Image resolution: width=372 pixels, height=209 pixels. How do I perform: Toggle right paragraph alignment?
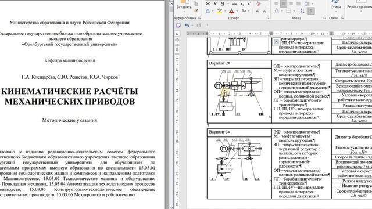pos(291,4)
